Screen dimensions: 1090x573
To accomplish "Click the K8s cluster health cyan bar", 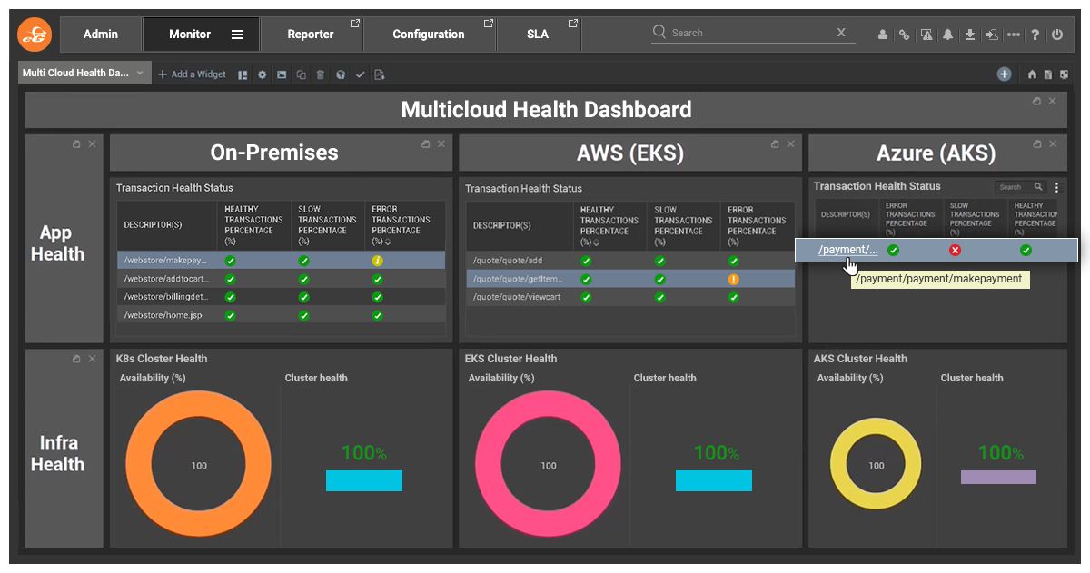I will click(364, 480).
